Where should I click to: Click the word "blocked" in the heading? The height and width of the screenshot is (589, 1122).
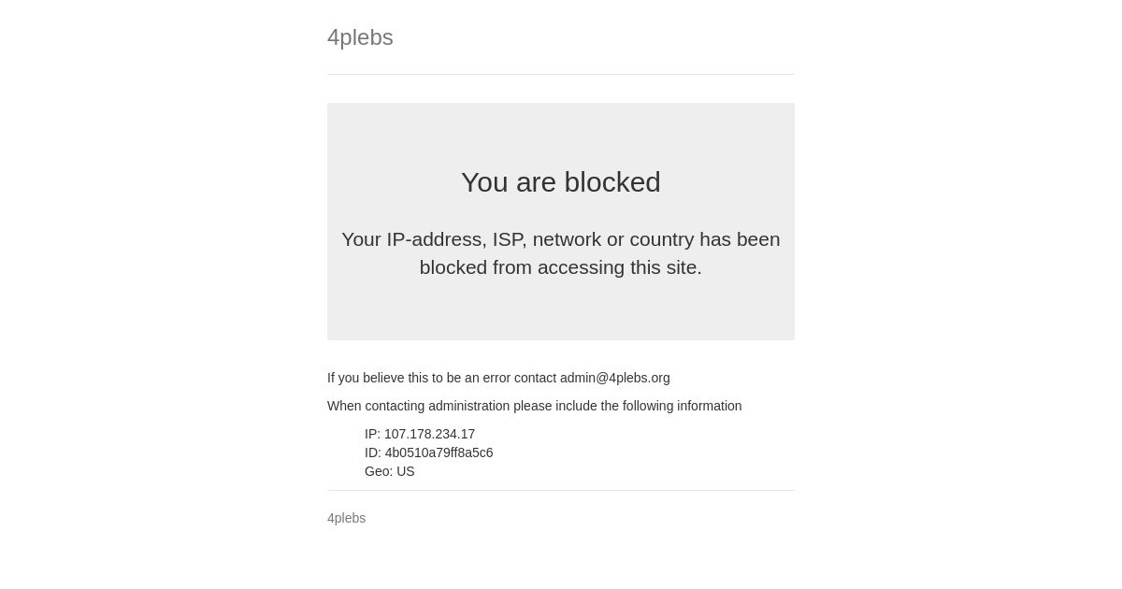pyautogui.click(x=612, y=181)
